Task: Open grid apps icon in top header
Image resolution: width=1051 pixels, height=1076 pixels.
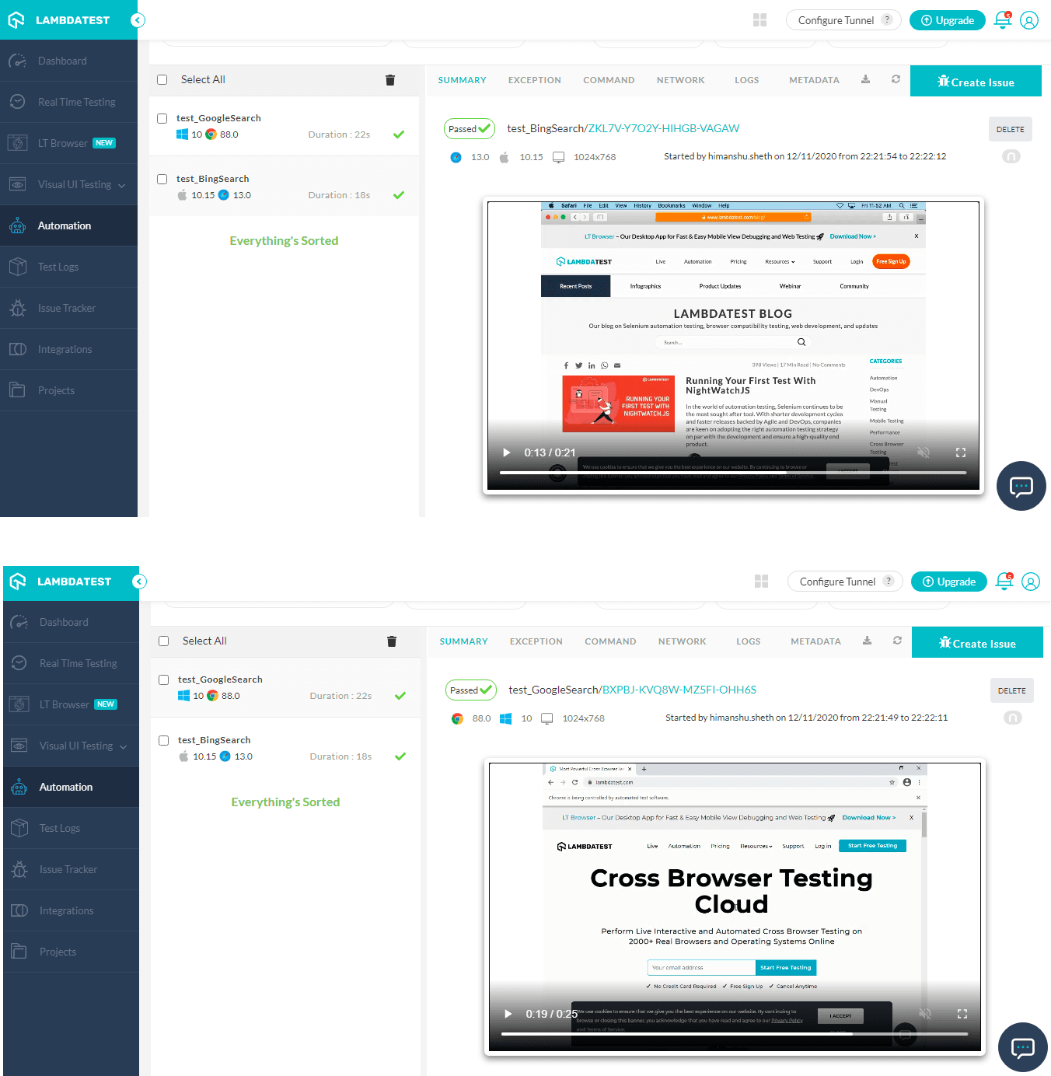Action: [760, 20]
